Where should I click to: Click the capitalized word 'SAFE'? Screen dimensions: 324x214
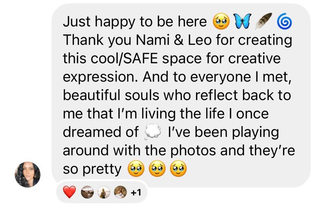(x=141, y=58)
